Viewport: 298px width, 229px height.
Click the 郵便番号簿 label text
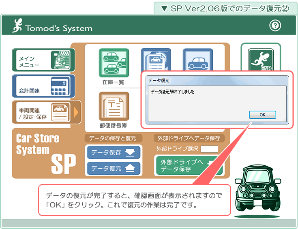coord(113,126)
